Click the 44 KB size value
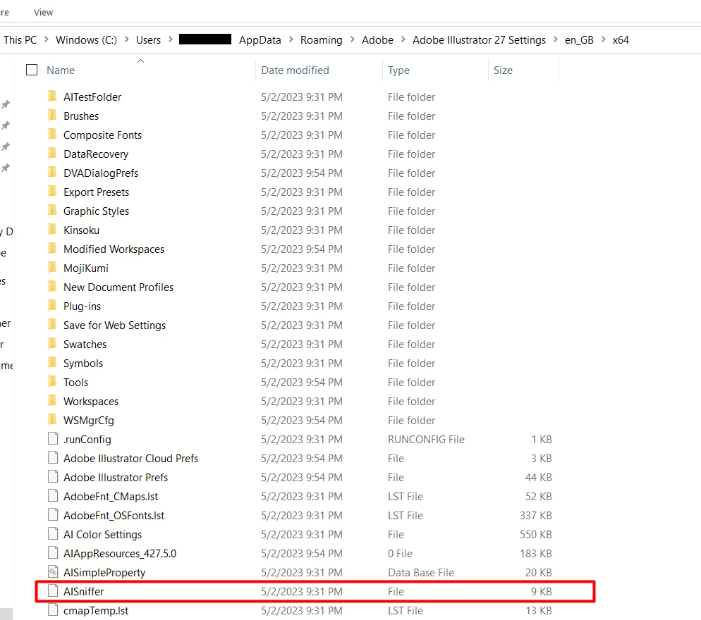Image resolution: width=701 pixels, height=620 pixels. (x=538, y=478)
